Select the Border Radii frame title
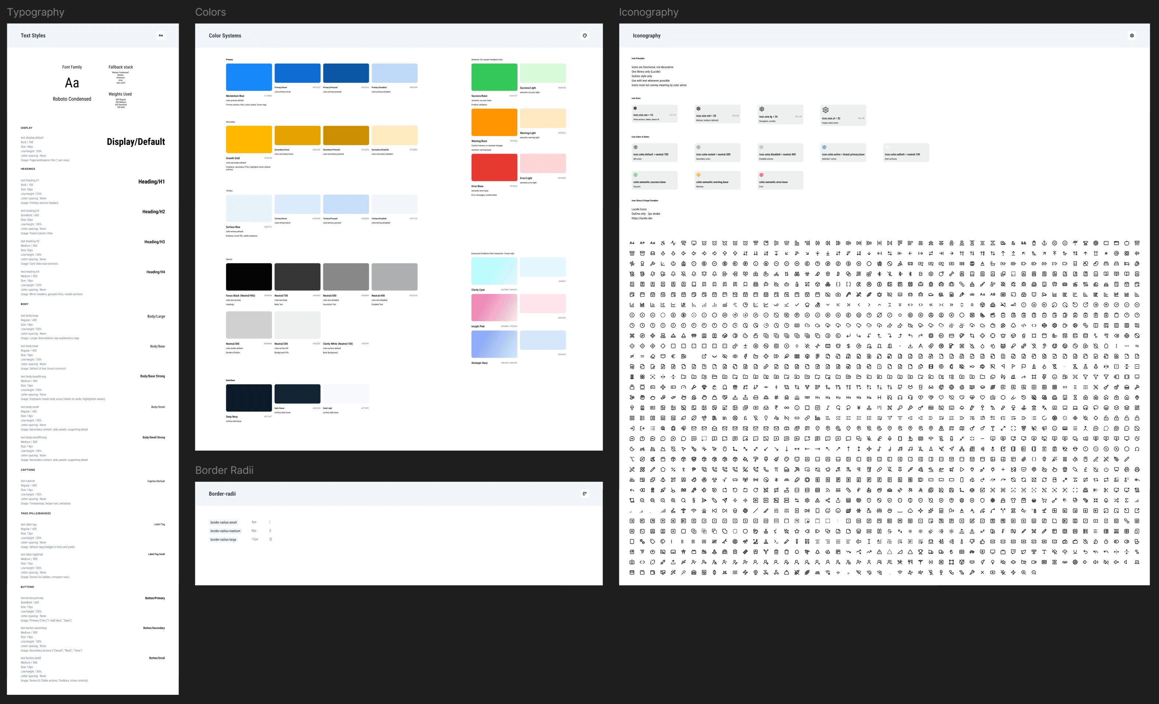This screenshot has width=1159, height=704. pyautogui.click(x=224, y=470)
